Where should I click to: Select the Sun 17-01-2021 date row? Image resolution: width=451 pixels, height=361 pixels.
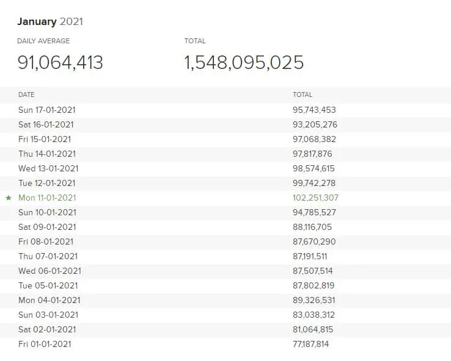[47, 110]
